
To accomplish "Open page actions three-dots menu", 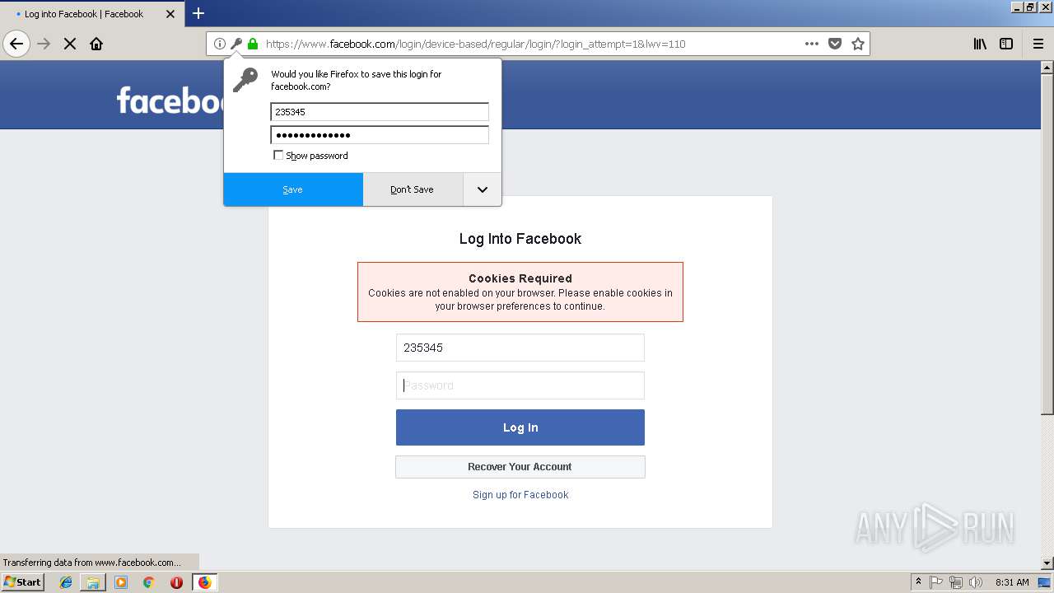I will [811, 44].
